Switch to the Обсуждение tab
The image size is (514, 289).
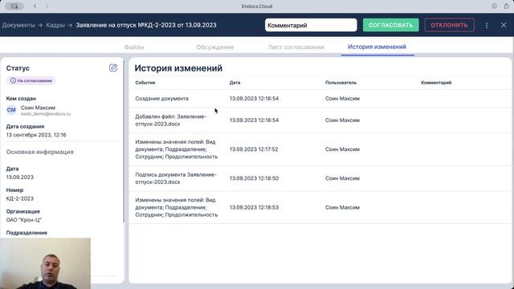(215, 47)
